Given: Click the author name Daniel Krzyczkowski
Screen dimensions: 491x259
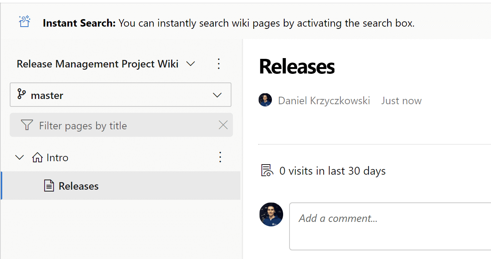Looking at the screenshot, I should [x=324, y=100].
